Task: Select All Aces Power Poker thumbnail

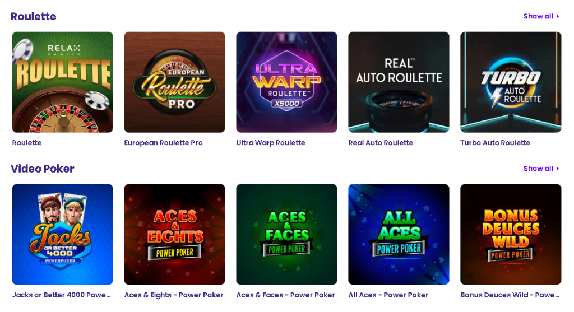Action: coord(399,234)
